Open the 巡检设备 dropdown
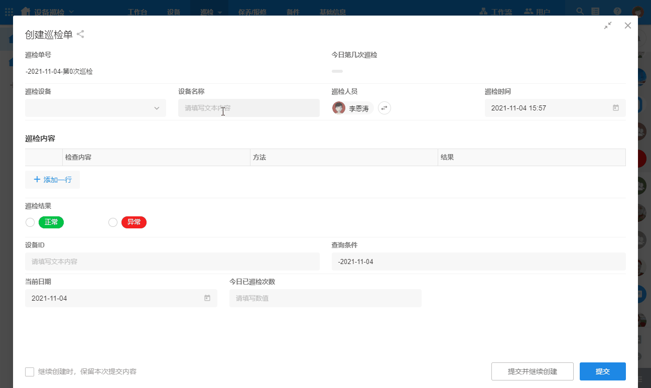Image resolution: width=651 pixels, height=388 pixels. click(95, 108)
